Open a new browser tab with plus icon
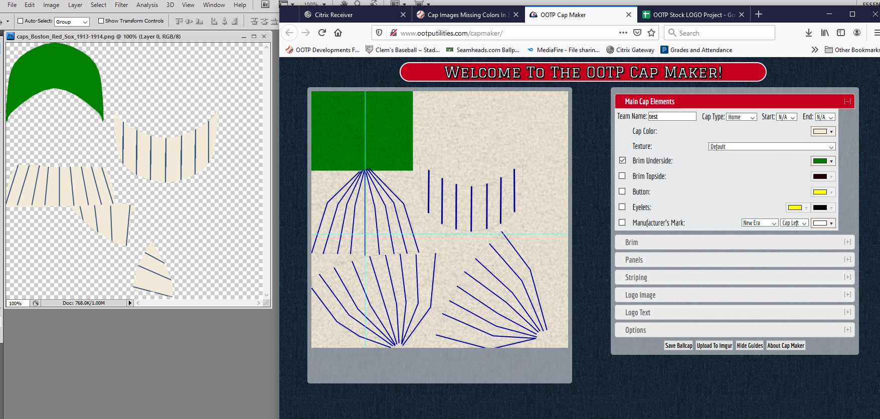 (759, 15)
